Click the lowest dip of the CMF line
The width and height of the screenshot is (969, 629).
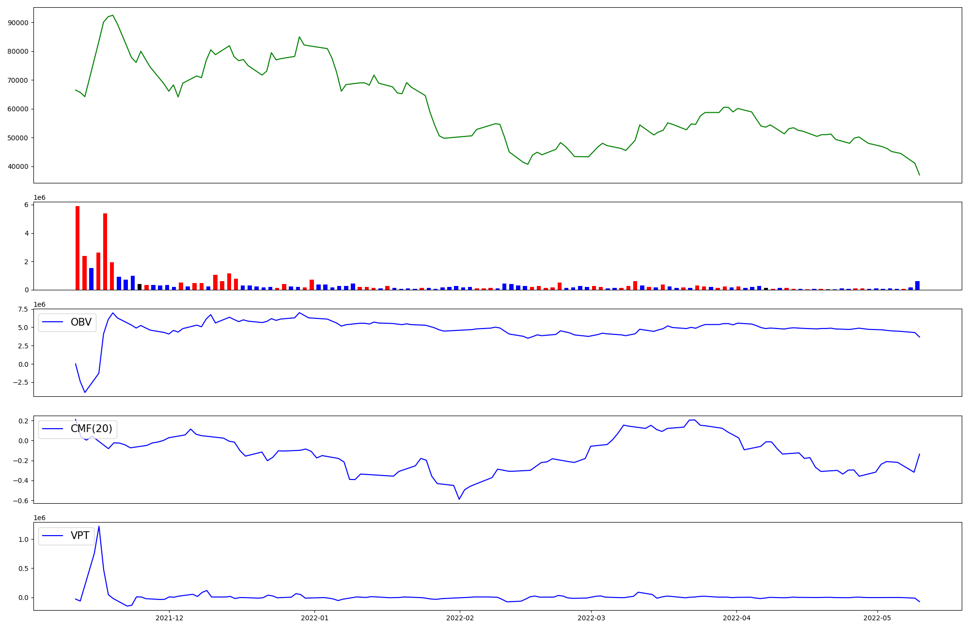(459, 499)
